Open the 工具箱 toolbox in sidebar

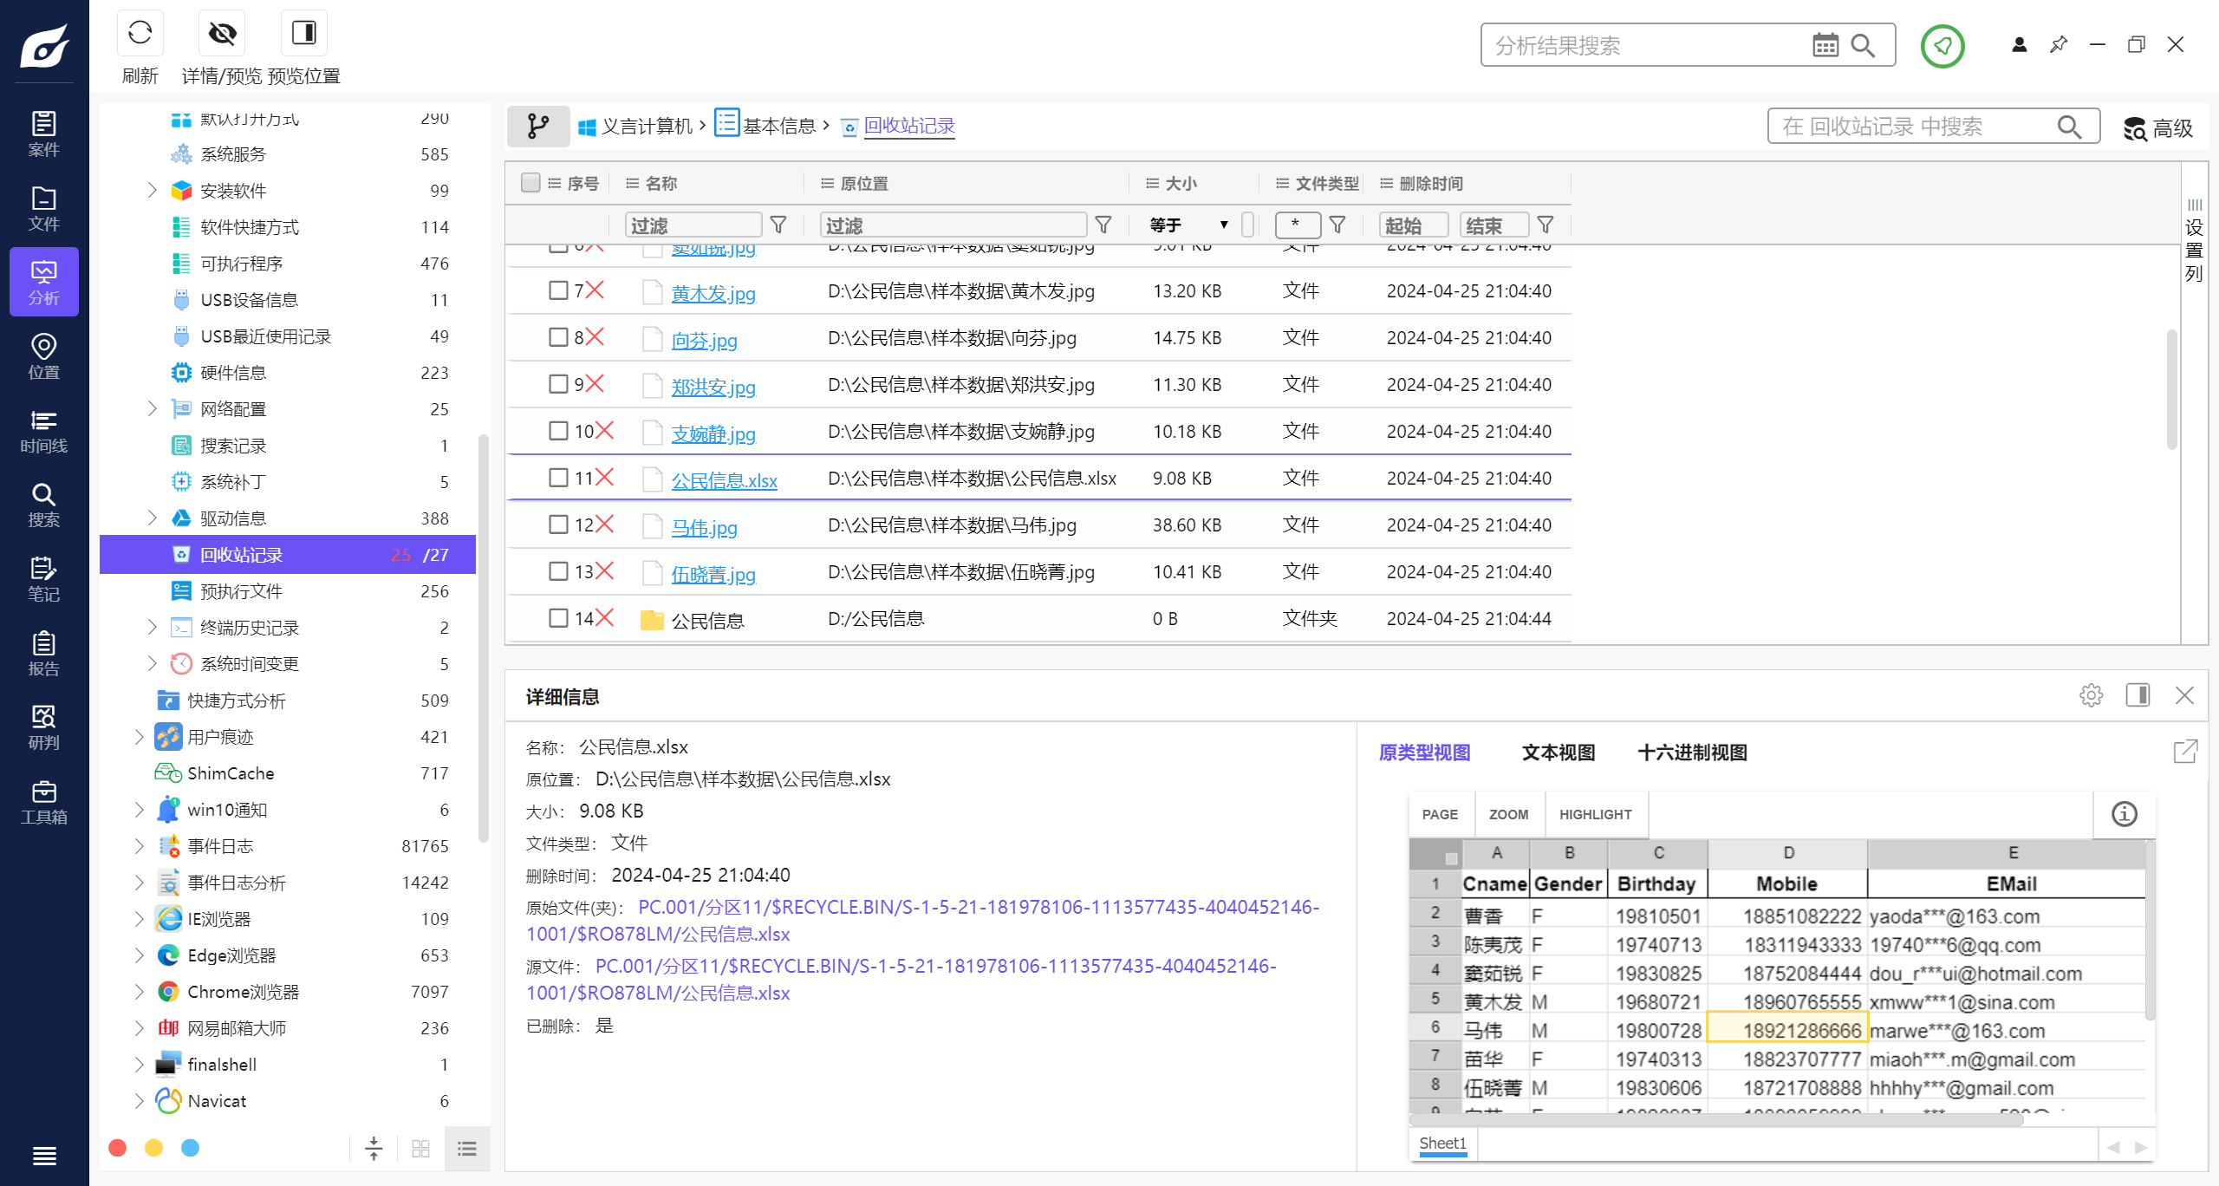click(x=43, y=802)
